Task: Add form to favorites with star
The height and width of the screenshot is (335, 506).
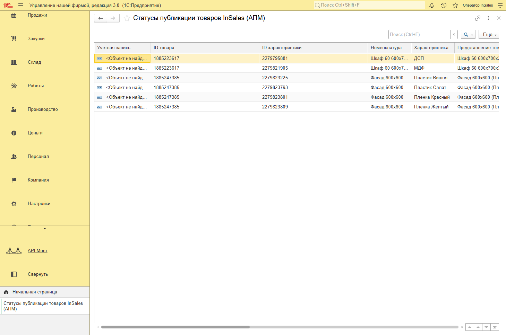Action: point(127,18)
